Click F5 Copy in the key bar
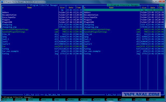This screenshot has height=102, width=166. (x=59, y=100)
